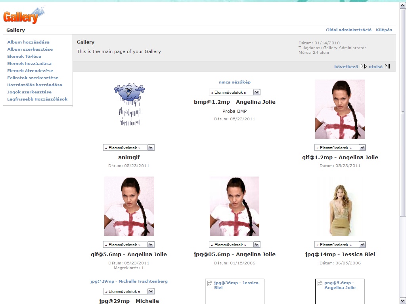Image resolution: width=406 pixels, height=304 pixels.
Task: Click bmp@1.2mp - Angelina Jolie title
Action: pyautogui.click(x=235, y=102)
